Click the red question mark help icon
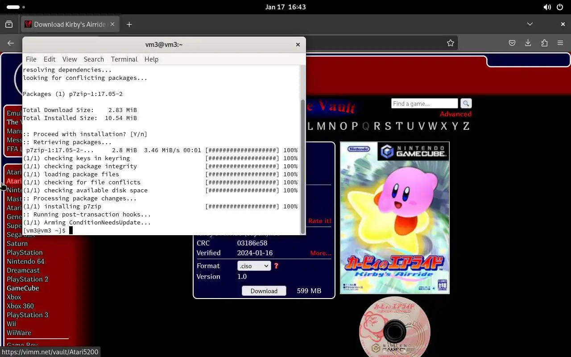Viewport: 571px width, 357px height. pyautogui.click(x=276, y=266)
